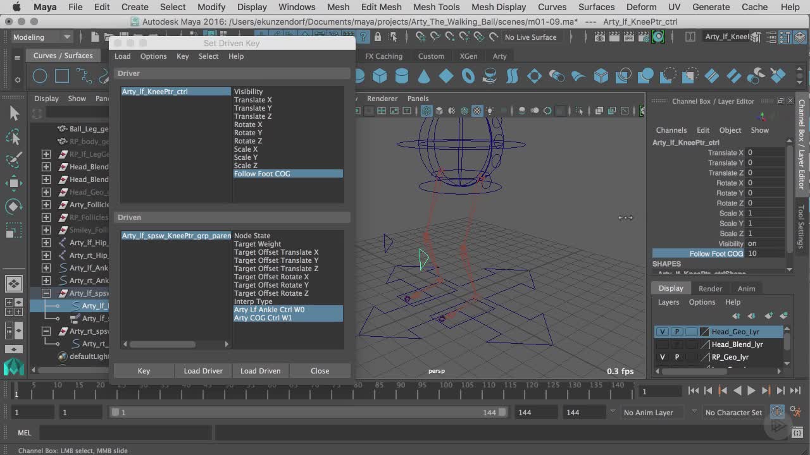
Task: Activate the Scale tool
Action: [14, 230]
